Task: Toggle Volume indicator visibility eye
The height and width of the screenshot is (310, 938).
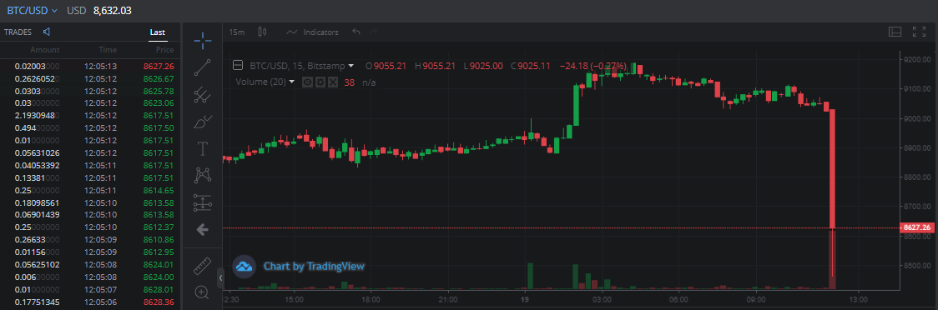Action: [x=307, y=82]
